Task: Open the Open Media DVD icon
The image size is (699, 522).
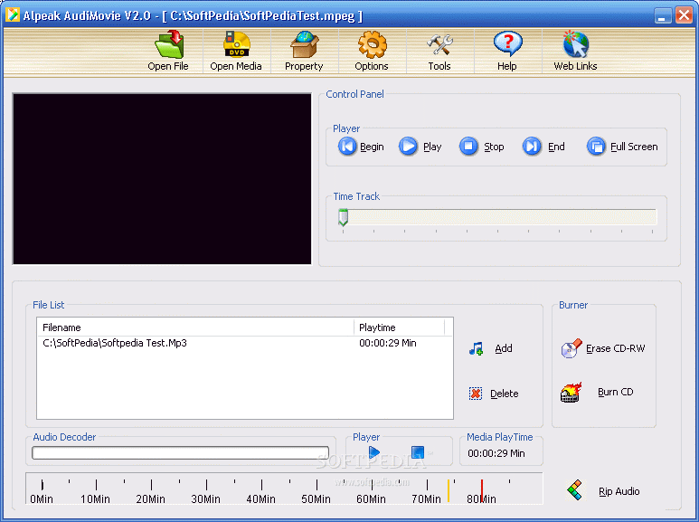Action: click(x=236, y=44)
